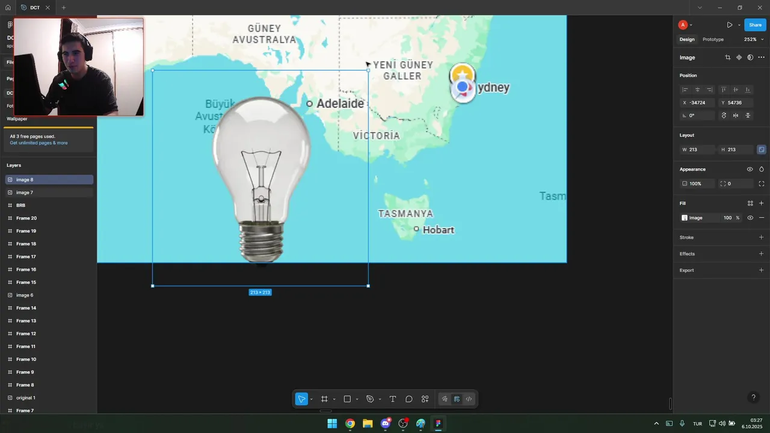The width and height of the screenshot is (770, 433).
Task: Remove the Image fill
Action: 762,218
